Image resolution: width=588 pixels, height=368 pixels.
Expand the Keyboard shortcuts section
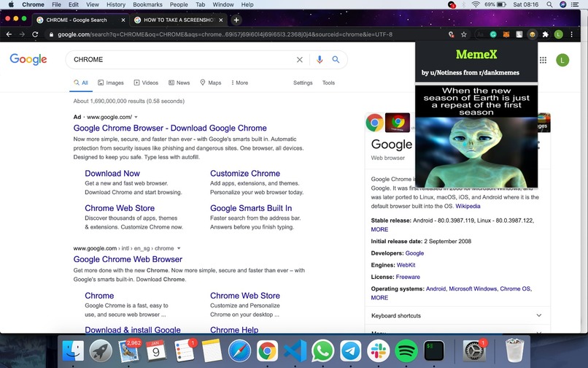(457, 315)
